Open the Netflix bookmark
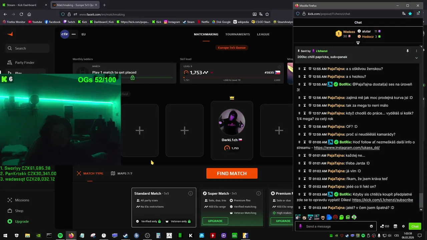The image size is (427, 240). pos(203,22)
